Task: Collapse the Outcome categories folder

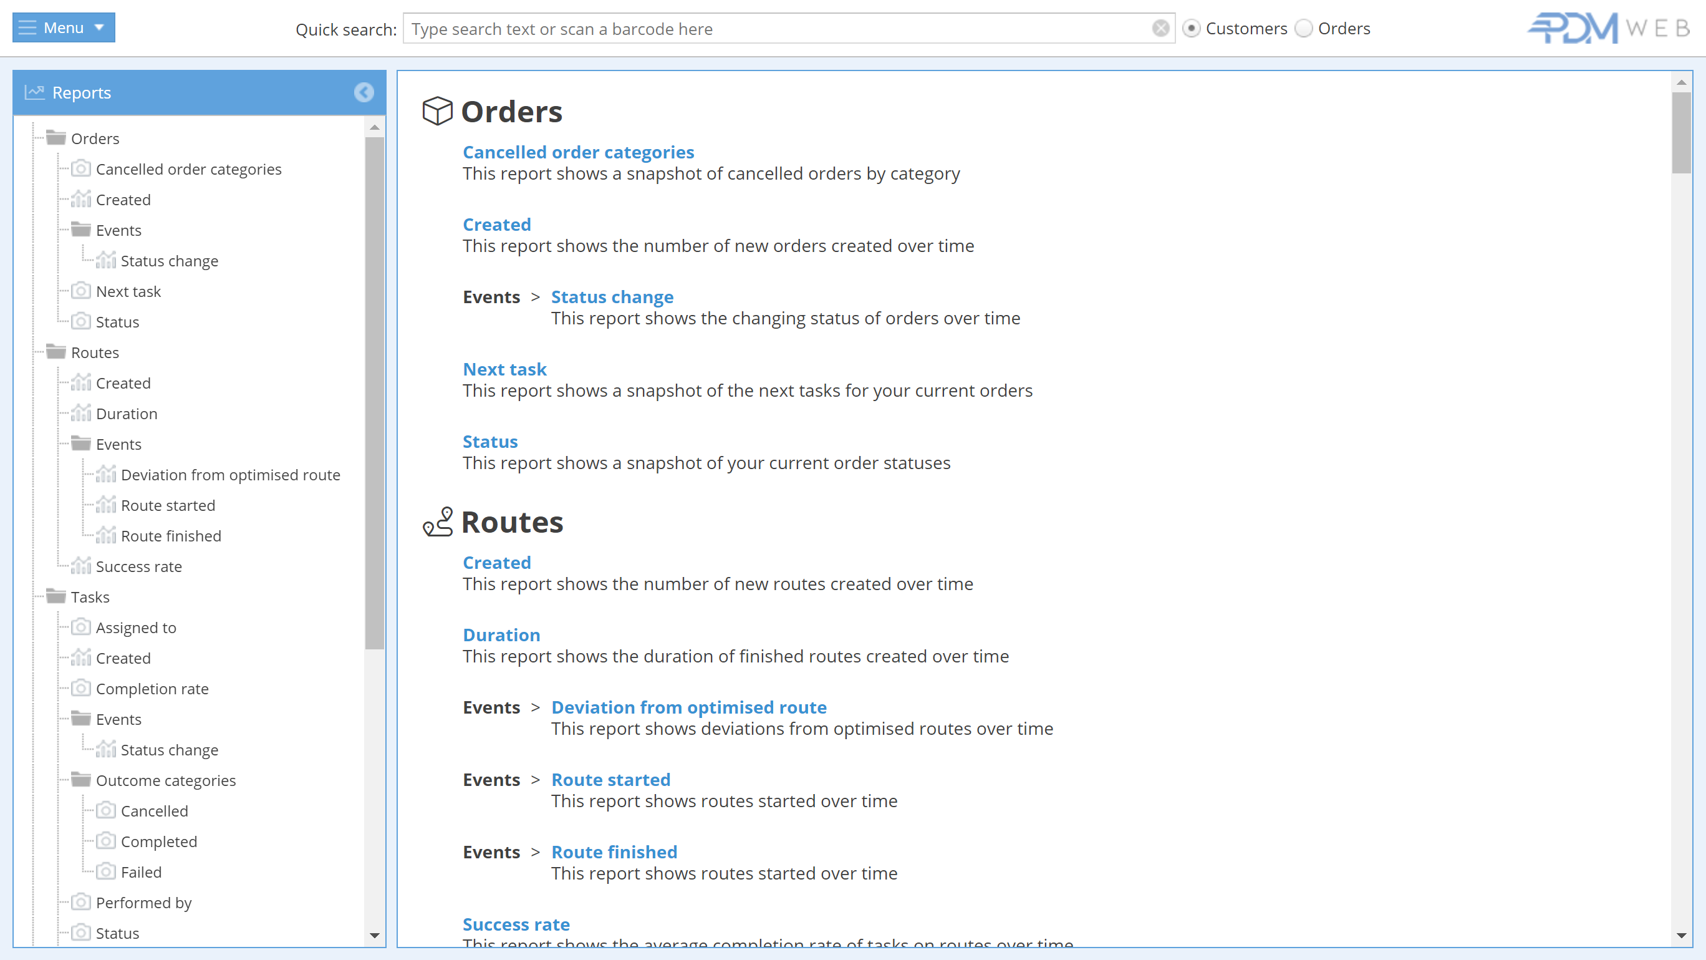Action: 81,780
